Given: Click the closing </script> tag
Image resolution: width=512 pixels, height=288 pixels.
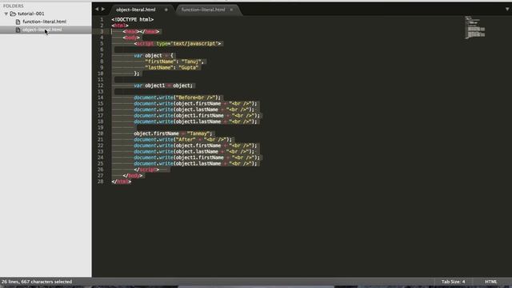Looking at the screenshot, I should [146, 170].
